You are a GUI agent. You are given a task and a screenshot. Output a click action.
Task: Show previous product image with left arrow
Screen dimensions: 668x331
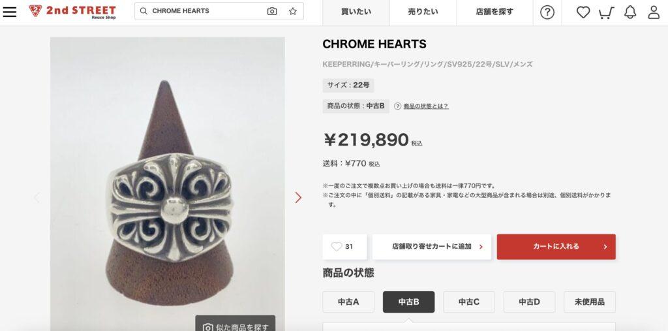click(x=37, y=198)
